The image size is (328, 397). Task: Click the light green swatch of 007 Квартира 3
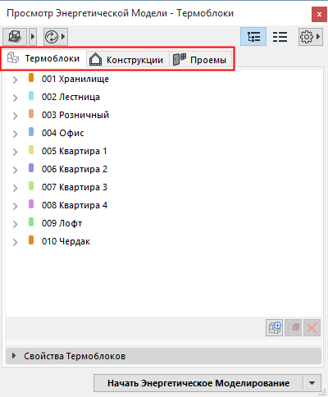coord(31,186)
